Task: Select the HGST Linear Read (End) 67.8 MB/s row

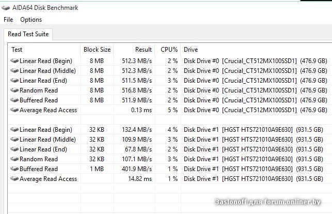Action: [44, 149]
